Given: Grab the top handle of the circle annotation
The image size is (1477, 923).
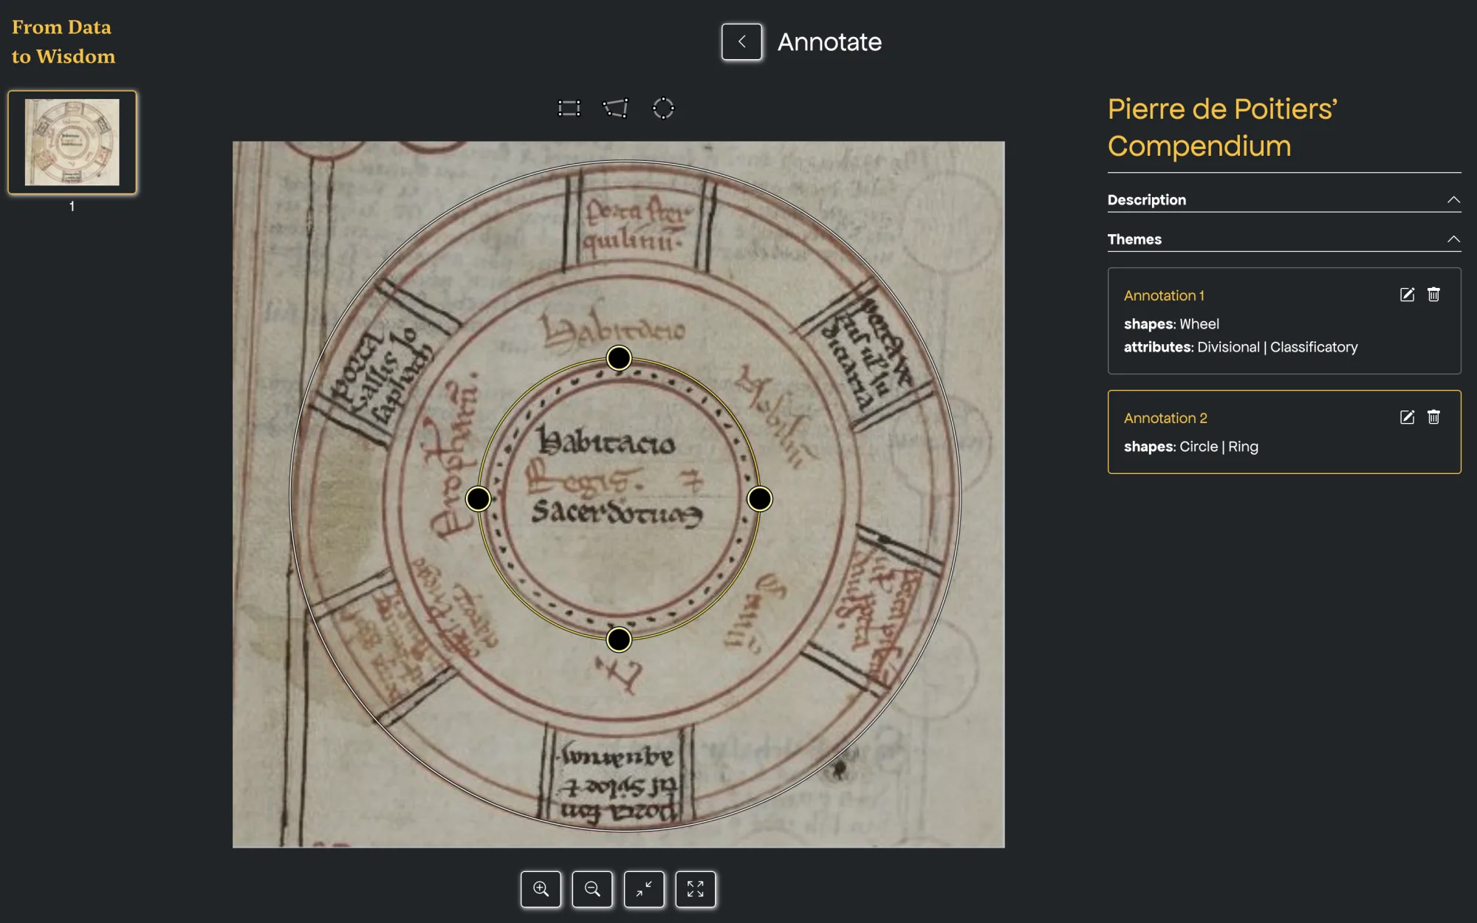Looking at the screenshot, I should [x=619, y=358].
